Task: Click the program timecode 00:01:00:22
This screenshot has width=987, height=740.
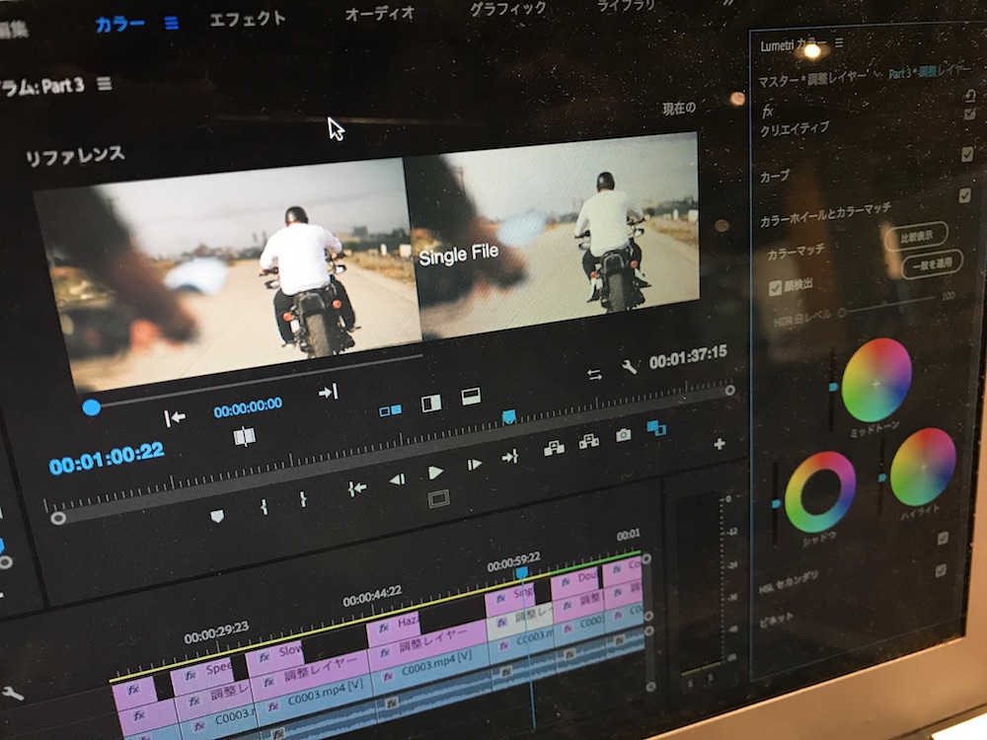Action: [x=107, y=458]
